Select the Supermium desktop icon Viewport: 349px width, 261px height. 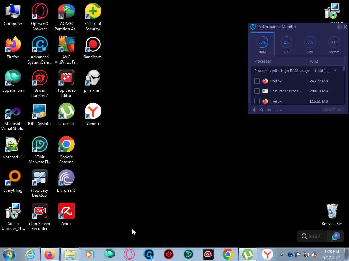click(x=13, y=81)
